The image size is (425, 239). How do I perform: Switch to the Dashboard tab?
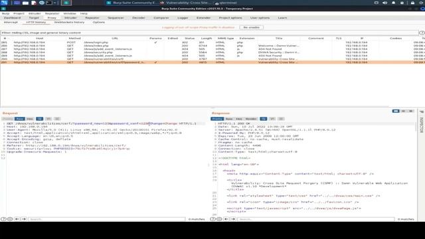coord(12,18)
